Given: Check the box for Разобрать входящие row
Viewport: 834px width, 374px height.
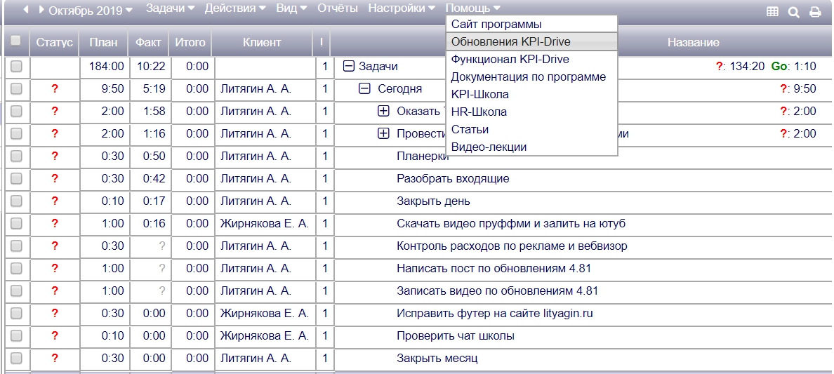Looking at the screenshot, I should [x=16, y=179].
